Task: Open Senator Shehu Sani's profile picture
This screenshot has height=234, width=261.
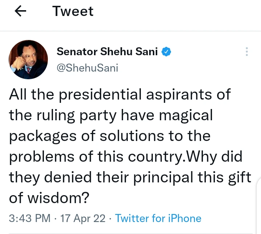Action: coord(28,60)
